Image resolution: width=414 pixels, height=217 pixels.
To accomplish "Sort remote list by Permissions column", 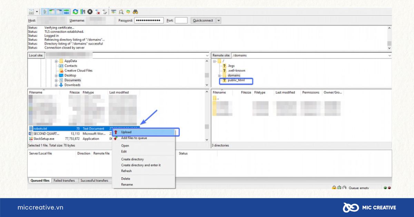I will (311, 92).
